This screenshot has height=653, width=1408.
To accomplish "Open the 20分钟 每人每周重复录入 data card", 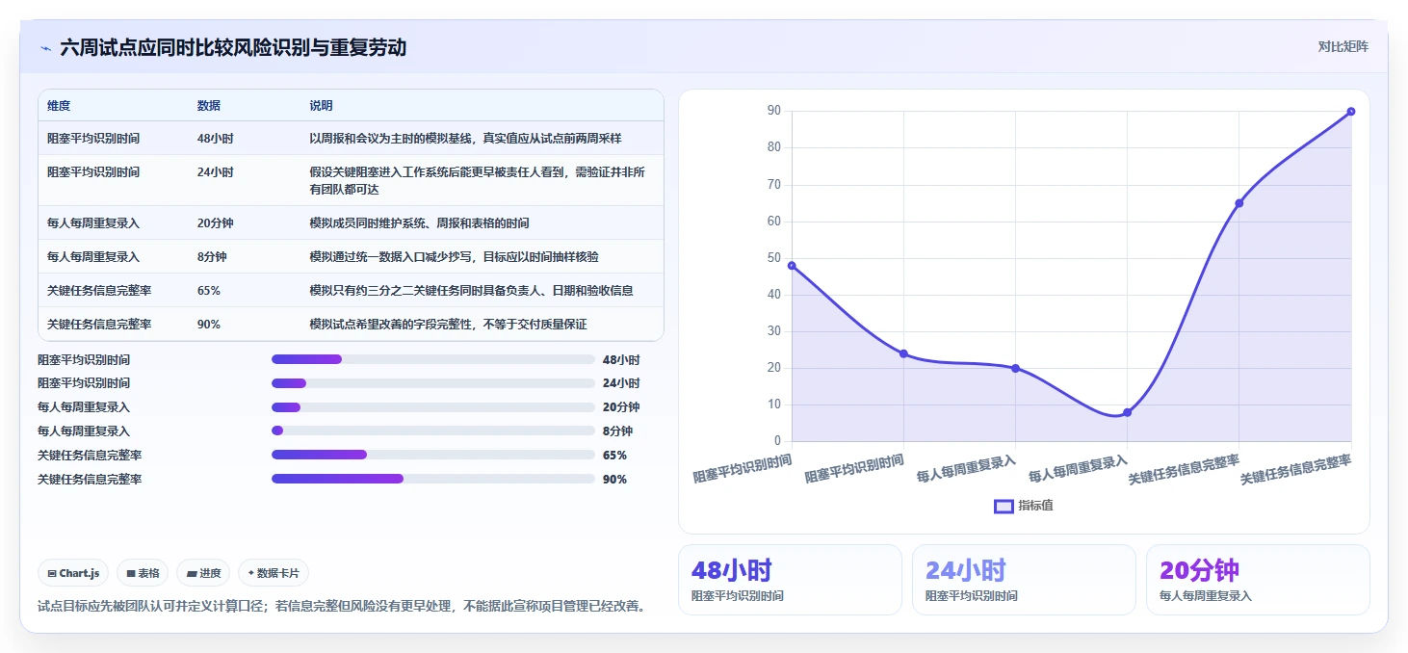I will 1258,580.
